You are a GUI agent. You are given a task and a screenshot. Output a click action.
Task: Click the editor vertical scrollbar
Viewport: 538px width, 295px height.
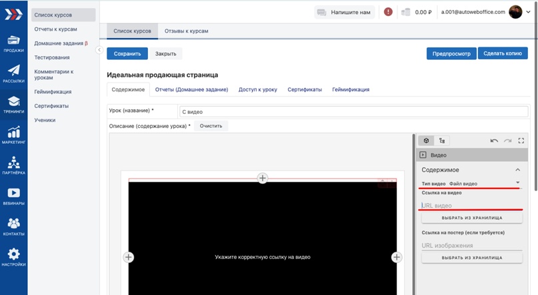pyautogui.click(x=414, y=214)
